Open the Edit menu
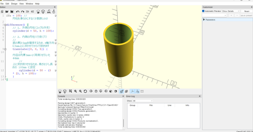The width and height of the screenshot is (253, 132). click(7, 4)
